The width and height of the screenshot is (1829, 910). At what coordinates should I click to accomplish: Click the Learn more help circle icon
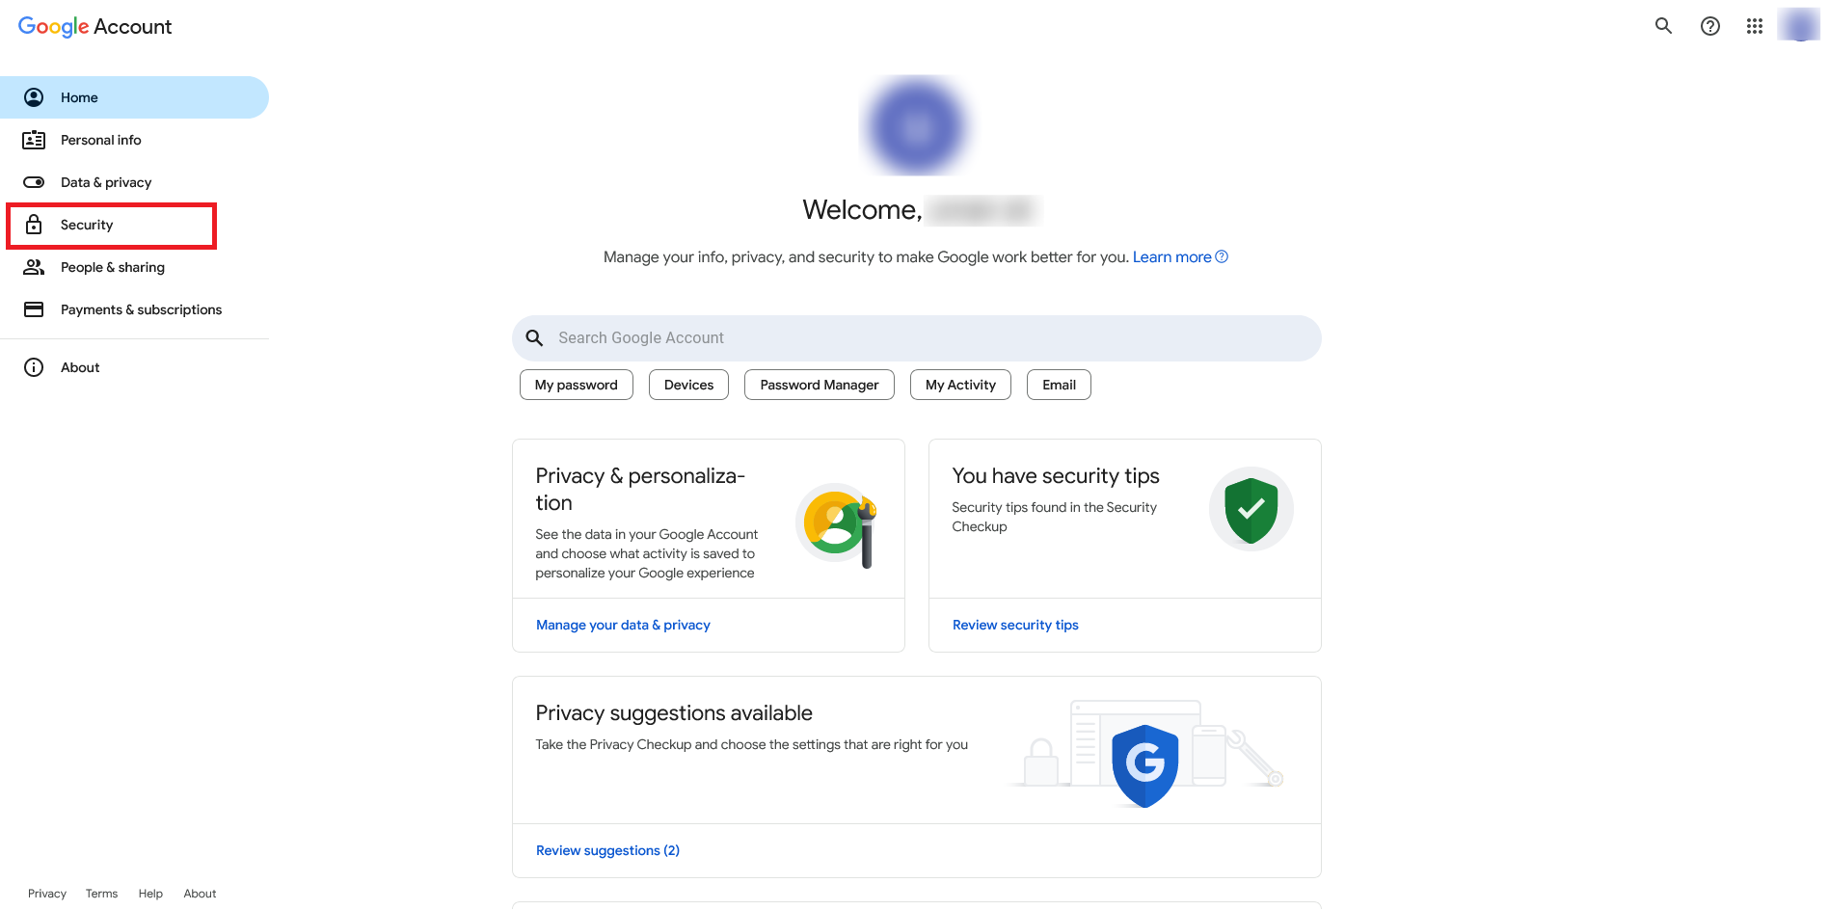pos(1222,256)
